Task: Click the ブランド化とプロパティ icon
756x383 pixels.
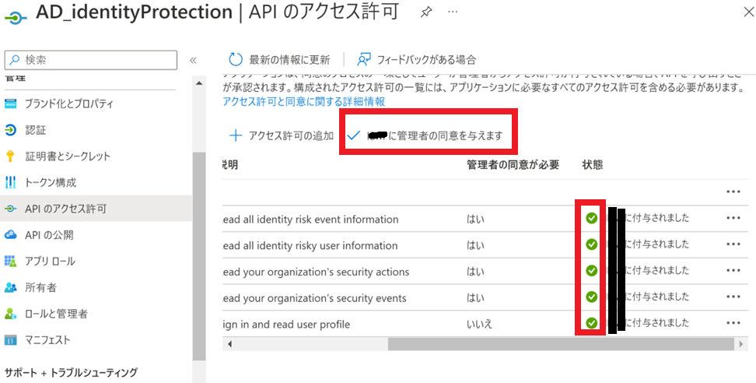Action: click(x=10, y=104)
